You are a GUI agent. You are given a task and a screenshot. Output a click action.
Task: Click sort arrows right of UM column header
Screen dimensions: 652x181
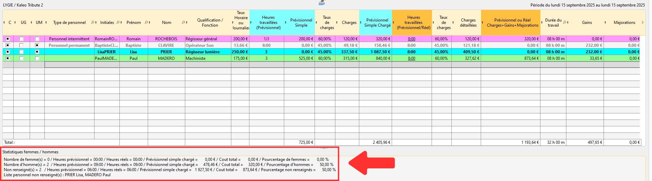pos(46,23)
